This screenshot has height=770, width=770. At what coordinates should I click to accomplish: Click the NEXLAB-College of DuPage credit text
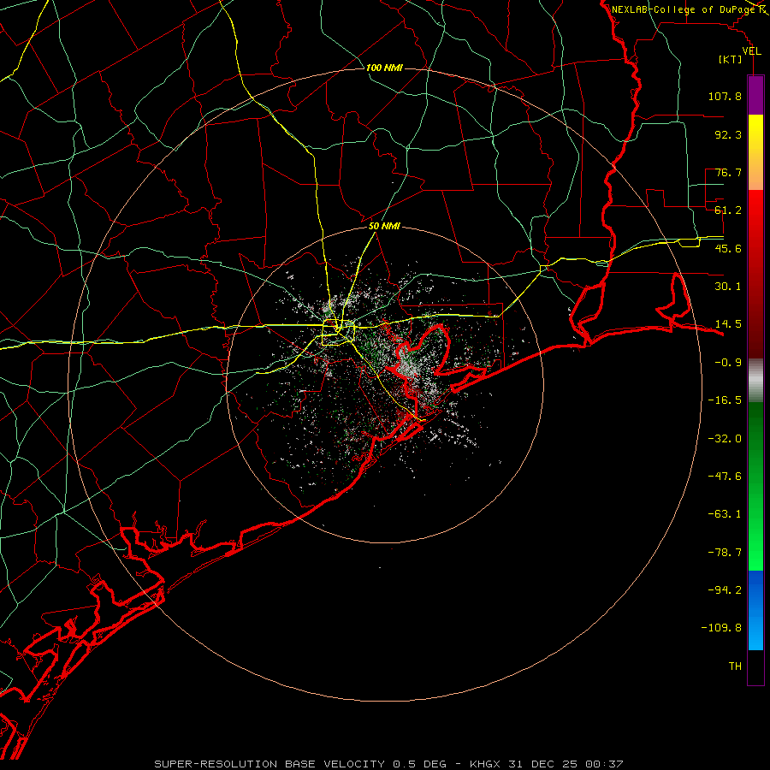point(683,9)
